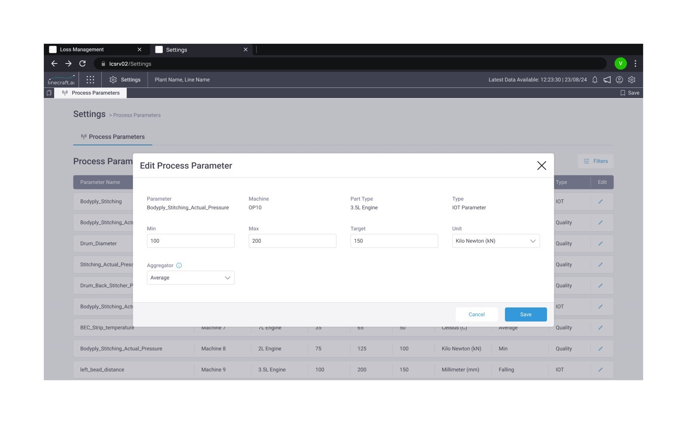Image resolution: width=687 pixels, height=424 pixels.
Task: Click the gear icon in top-right header
Action: 632,80
